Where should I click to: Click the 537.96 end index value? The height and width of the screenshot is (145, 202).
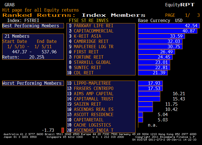click(x=49, y=52)
